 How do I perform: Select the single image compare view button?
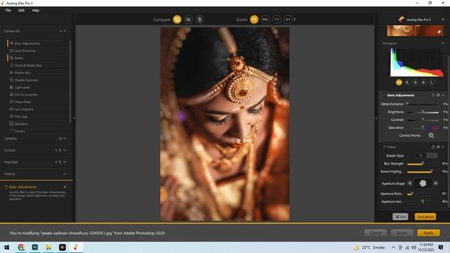(177, 20)
